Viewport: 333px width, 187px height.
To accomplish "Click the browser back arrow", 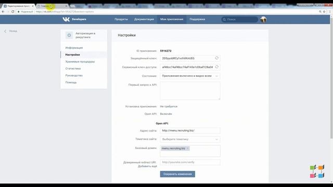I will tap(3, 11).
